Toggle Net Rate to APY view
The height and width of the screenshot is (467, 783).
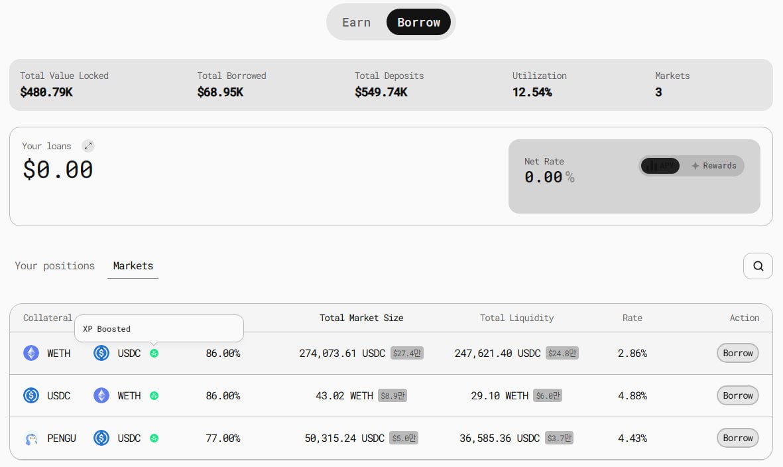(x=660, y=166)
